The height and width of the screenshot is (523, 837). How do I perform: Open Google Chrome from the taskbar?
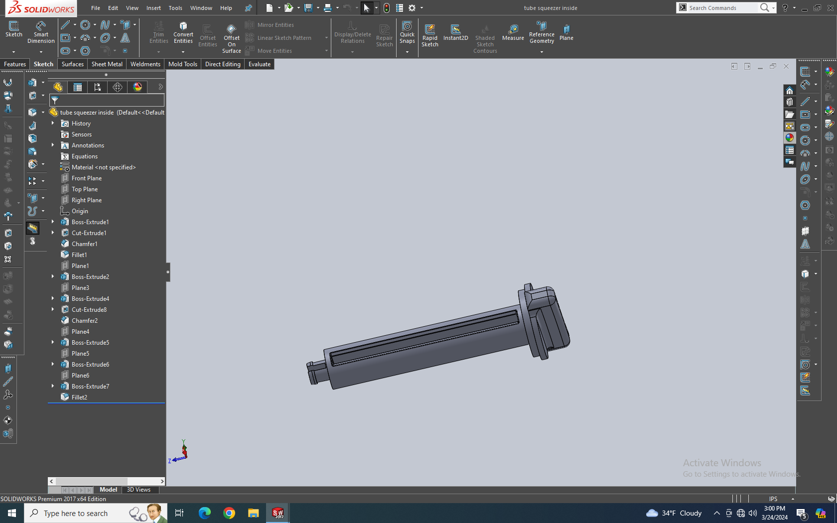pos(229,513)
